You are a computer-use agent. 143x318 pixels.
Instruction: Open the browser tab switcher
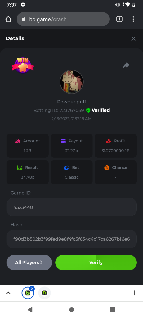point(119,19)
